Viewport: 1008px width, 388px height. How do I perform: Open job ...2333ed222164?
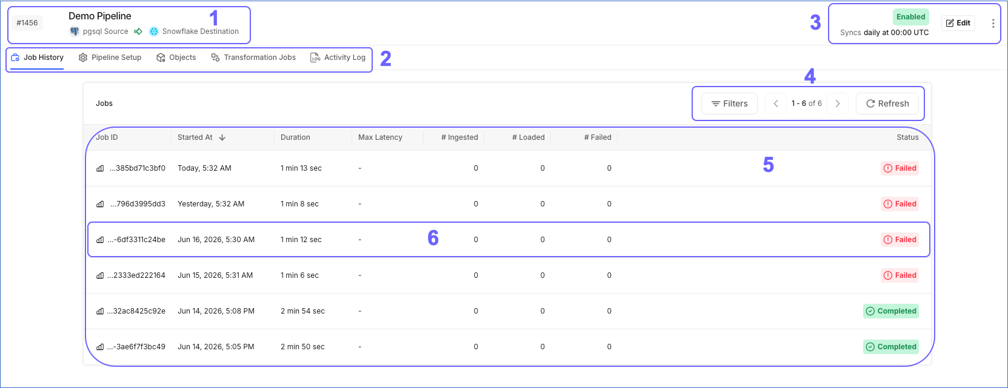pyautogui.click(x=136, y=275)
